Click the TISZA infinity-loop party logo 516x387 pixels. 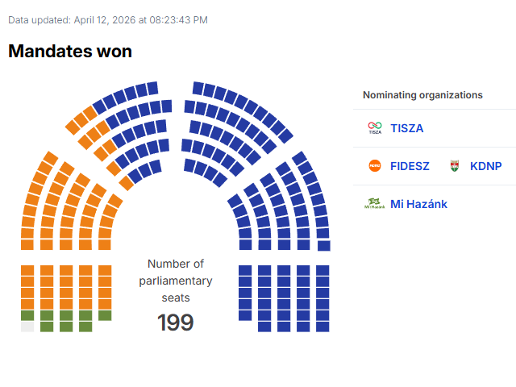click(x=374, y=128)
